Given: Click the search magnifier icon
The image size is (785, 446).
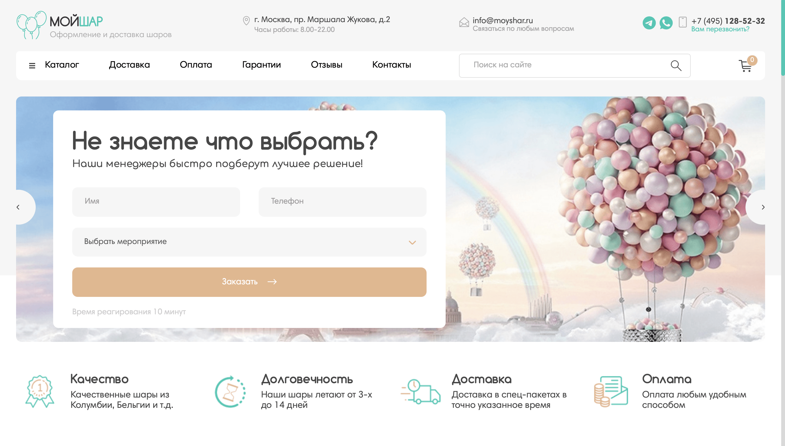Looking at the screenshot, I should pos(676,65).
